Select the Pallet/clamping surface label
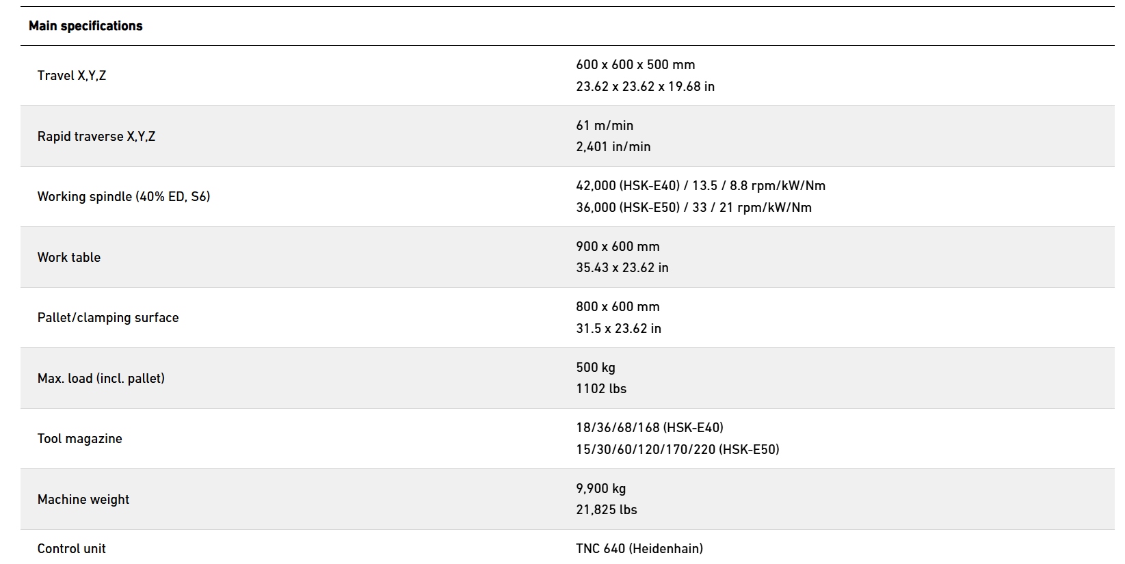 (108, 318)
